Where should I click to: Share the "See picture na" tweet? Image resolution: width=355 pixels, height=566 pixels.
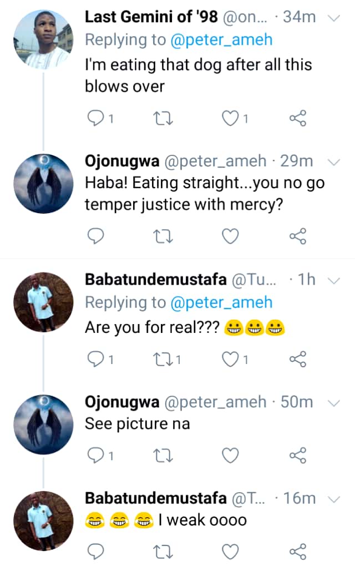tap(298, 456)
